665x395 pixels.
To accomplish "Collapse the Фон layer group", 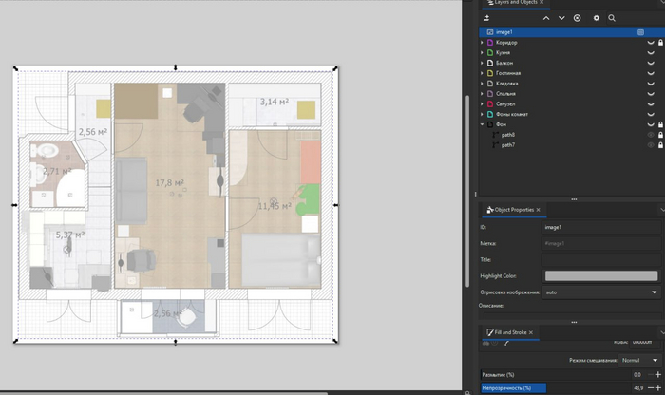I will (483, 124).
